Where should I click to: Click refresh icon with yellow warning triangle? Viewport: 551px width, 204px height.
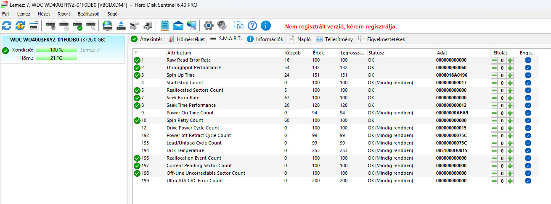(x=20, y=26)
